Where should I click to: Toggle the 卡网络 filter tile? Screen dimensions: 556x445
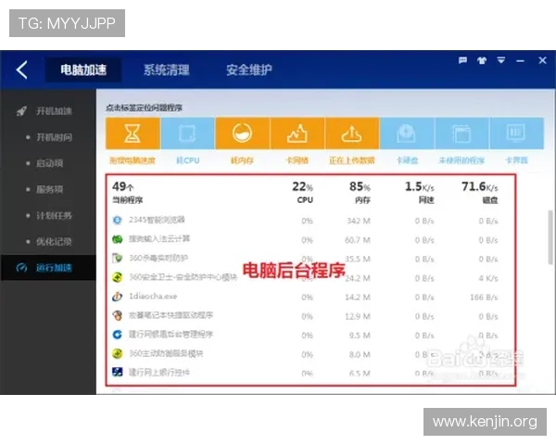pyautogui.click(x=297, y=133)
